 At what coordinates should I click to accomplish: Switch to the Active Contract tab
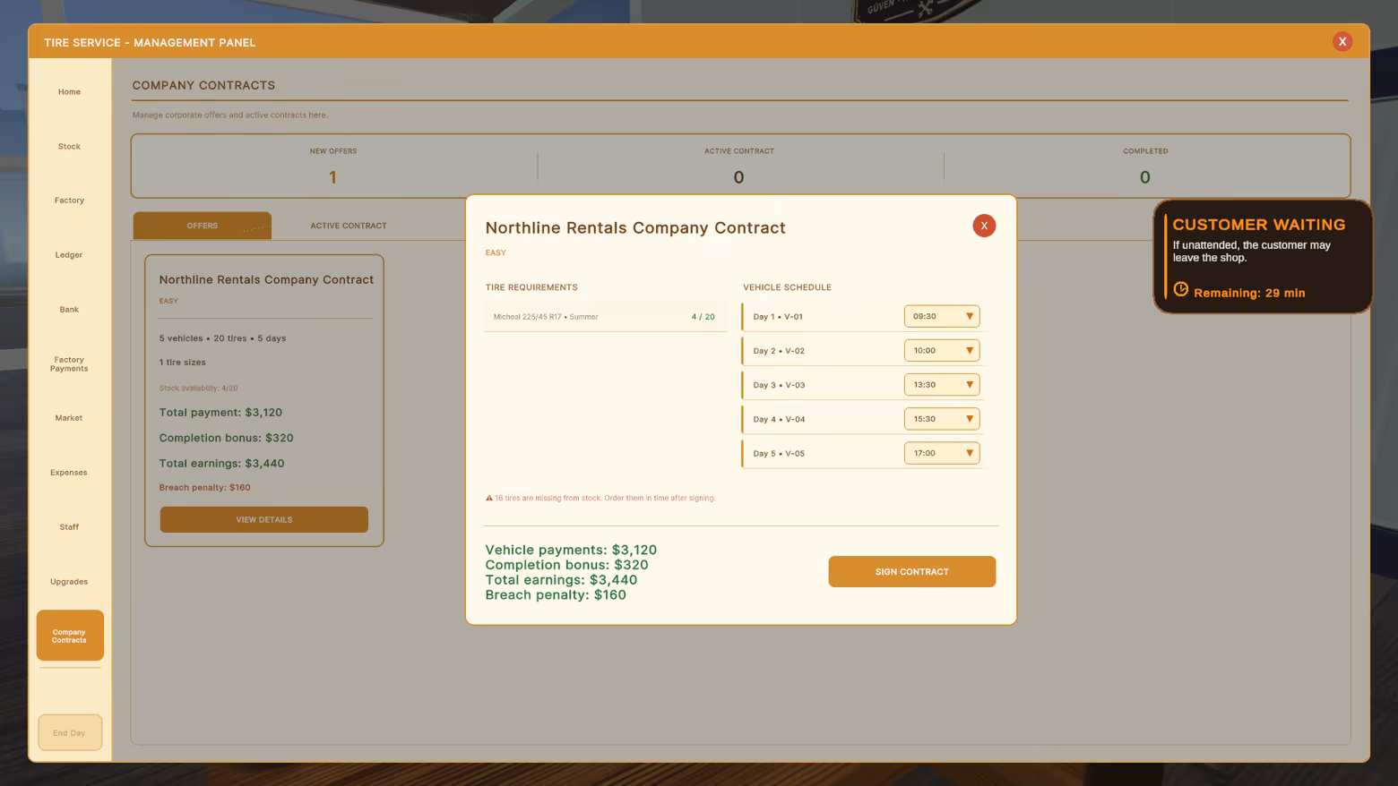349,226
